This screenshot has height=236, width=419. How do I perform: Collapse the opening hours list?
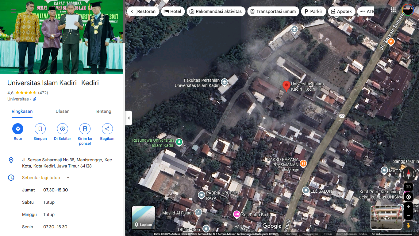(68, 178)
